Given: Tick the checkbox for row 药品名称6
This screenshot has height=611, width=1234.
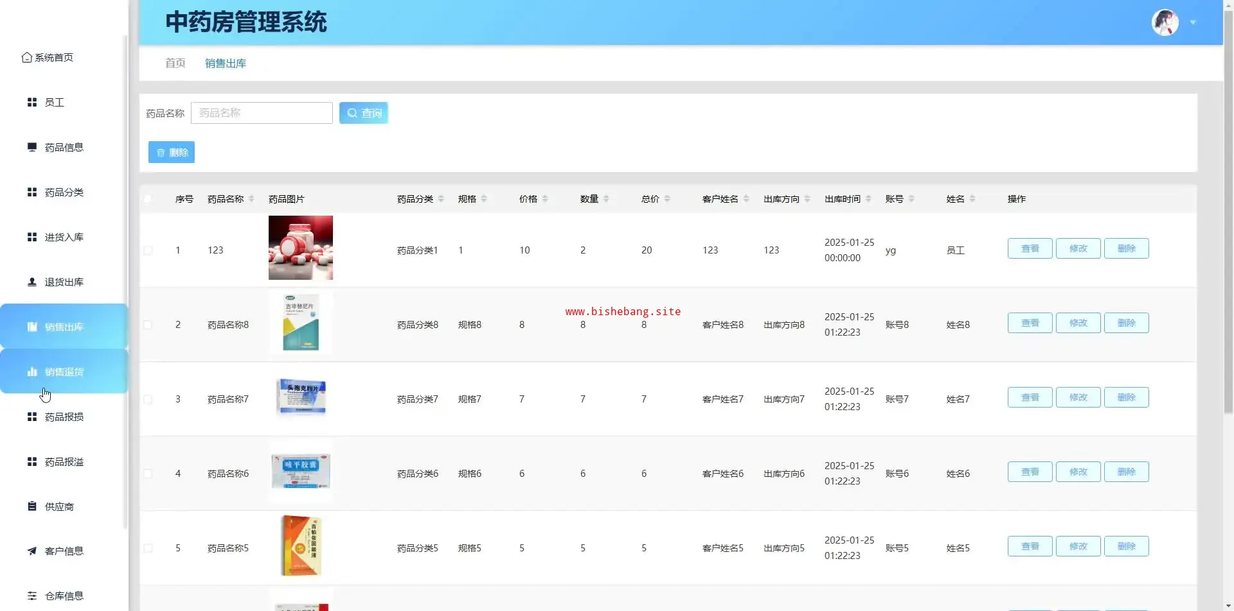Looking at the screenshot, I should point(148,474).
